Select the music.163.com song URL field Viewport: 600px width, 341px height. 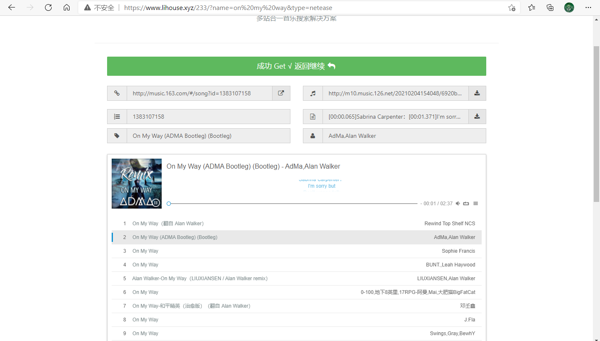coord(200,93)
